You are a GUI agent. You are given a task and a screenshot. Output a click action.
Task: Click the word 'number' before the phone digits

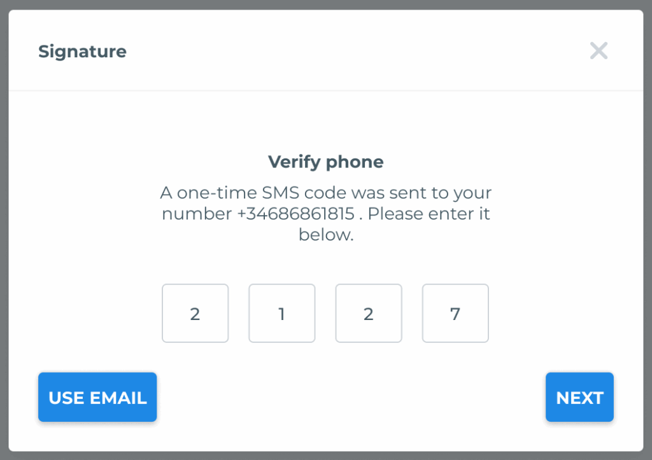click(x=197, y=214)
